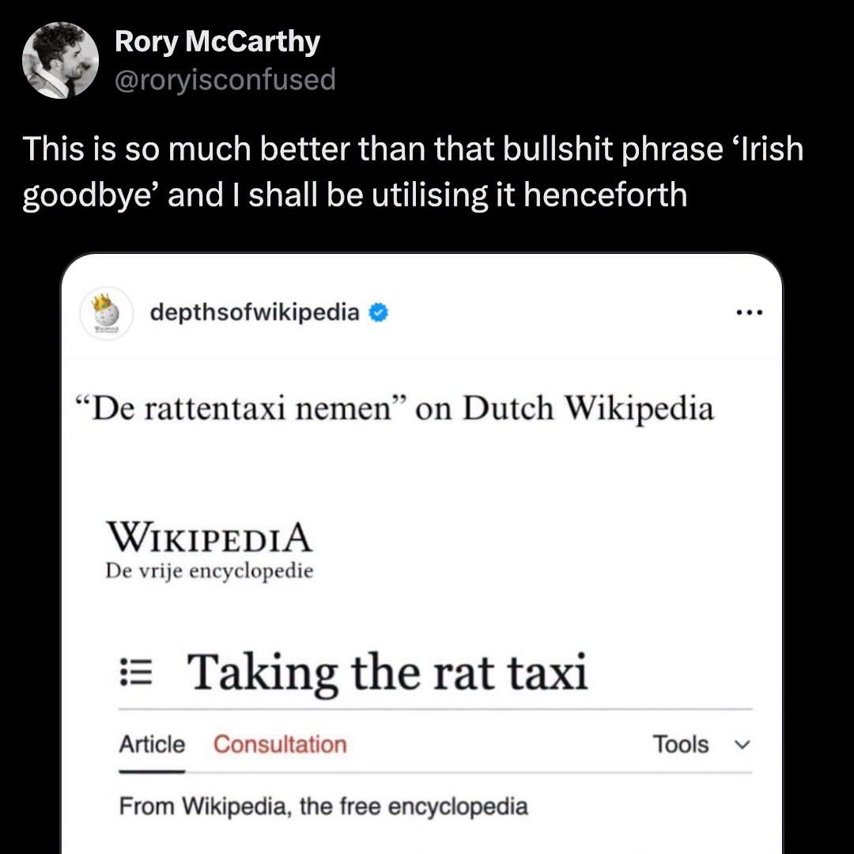Viewport: 854px width, 854px height.
Task: Click the WIKIPEDIA wordmark logo
Action: (x=210, y=537)
